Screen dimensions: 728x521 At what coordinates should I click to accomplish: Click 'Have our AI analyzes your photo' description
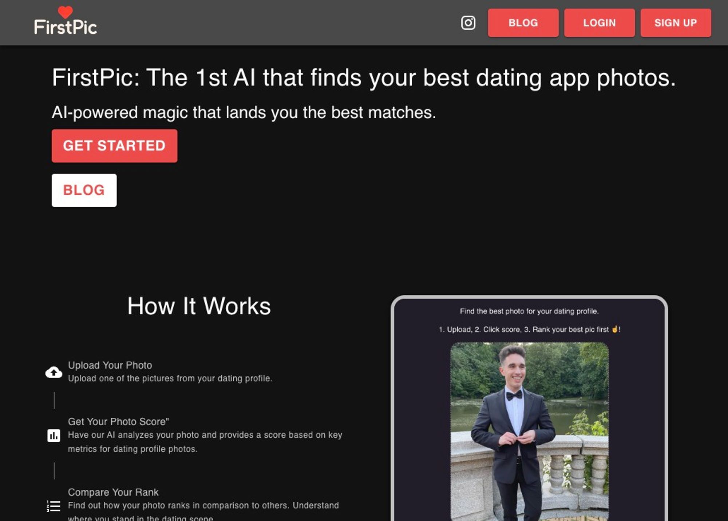coord(205,442)
